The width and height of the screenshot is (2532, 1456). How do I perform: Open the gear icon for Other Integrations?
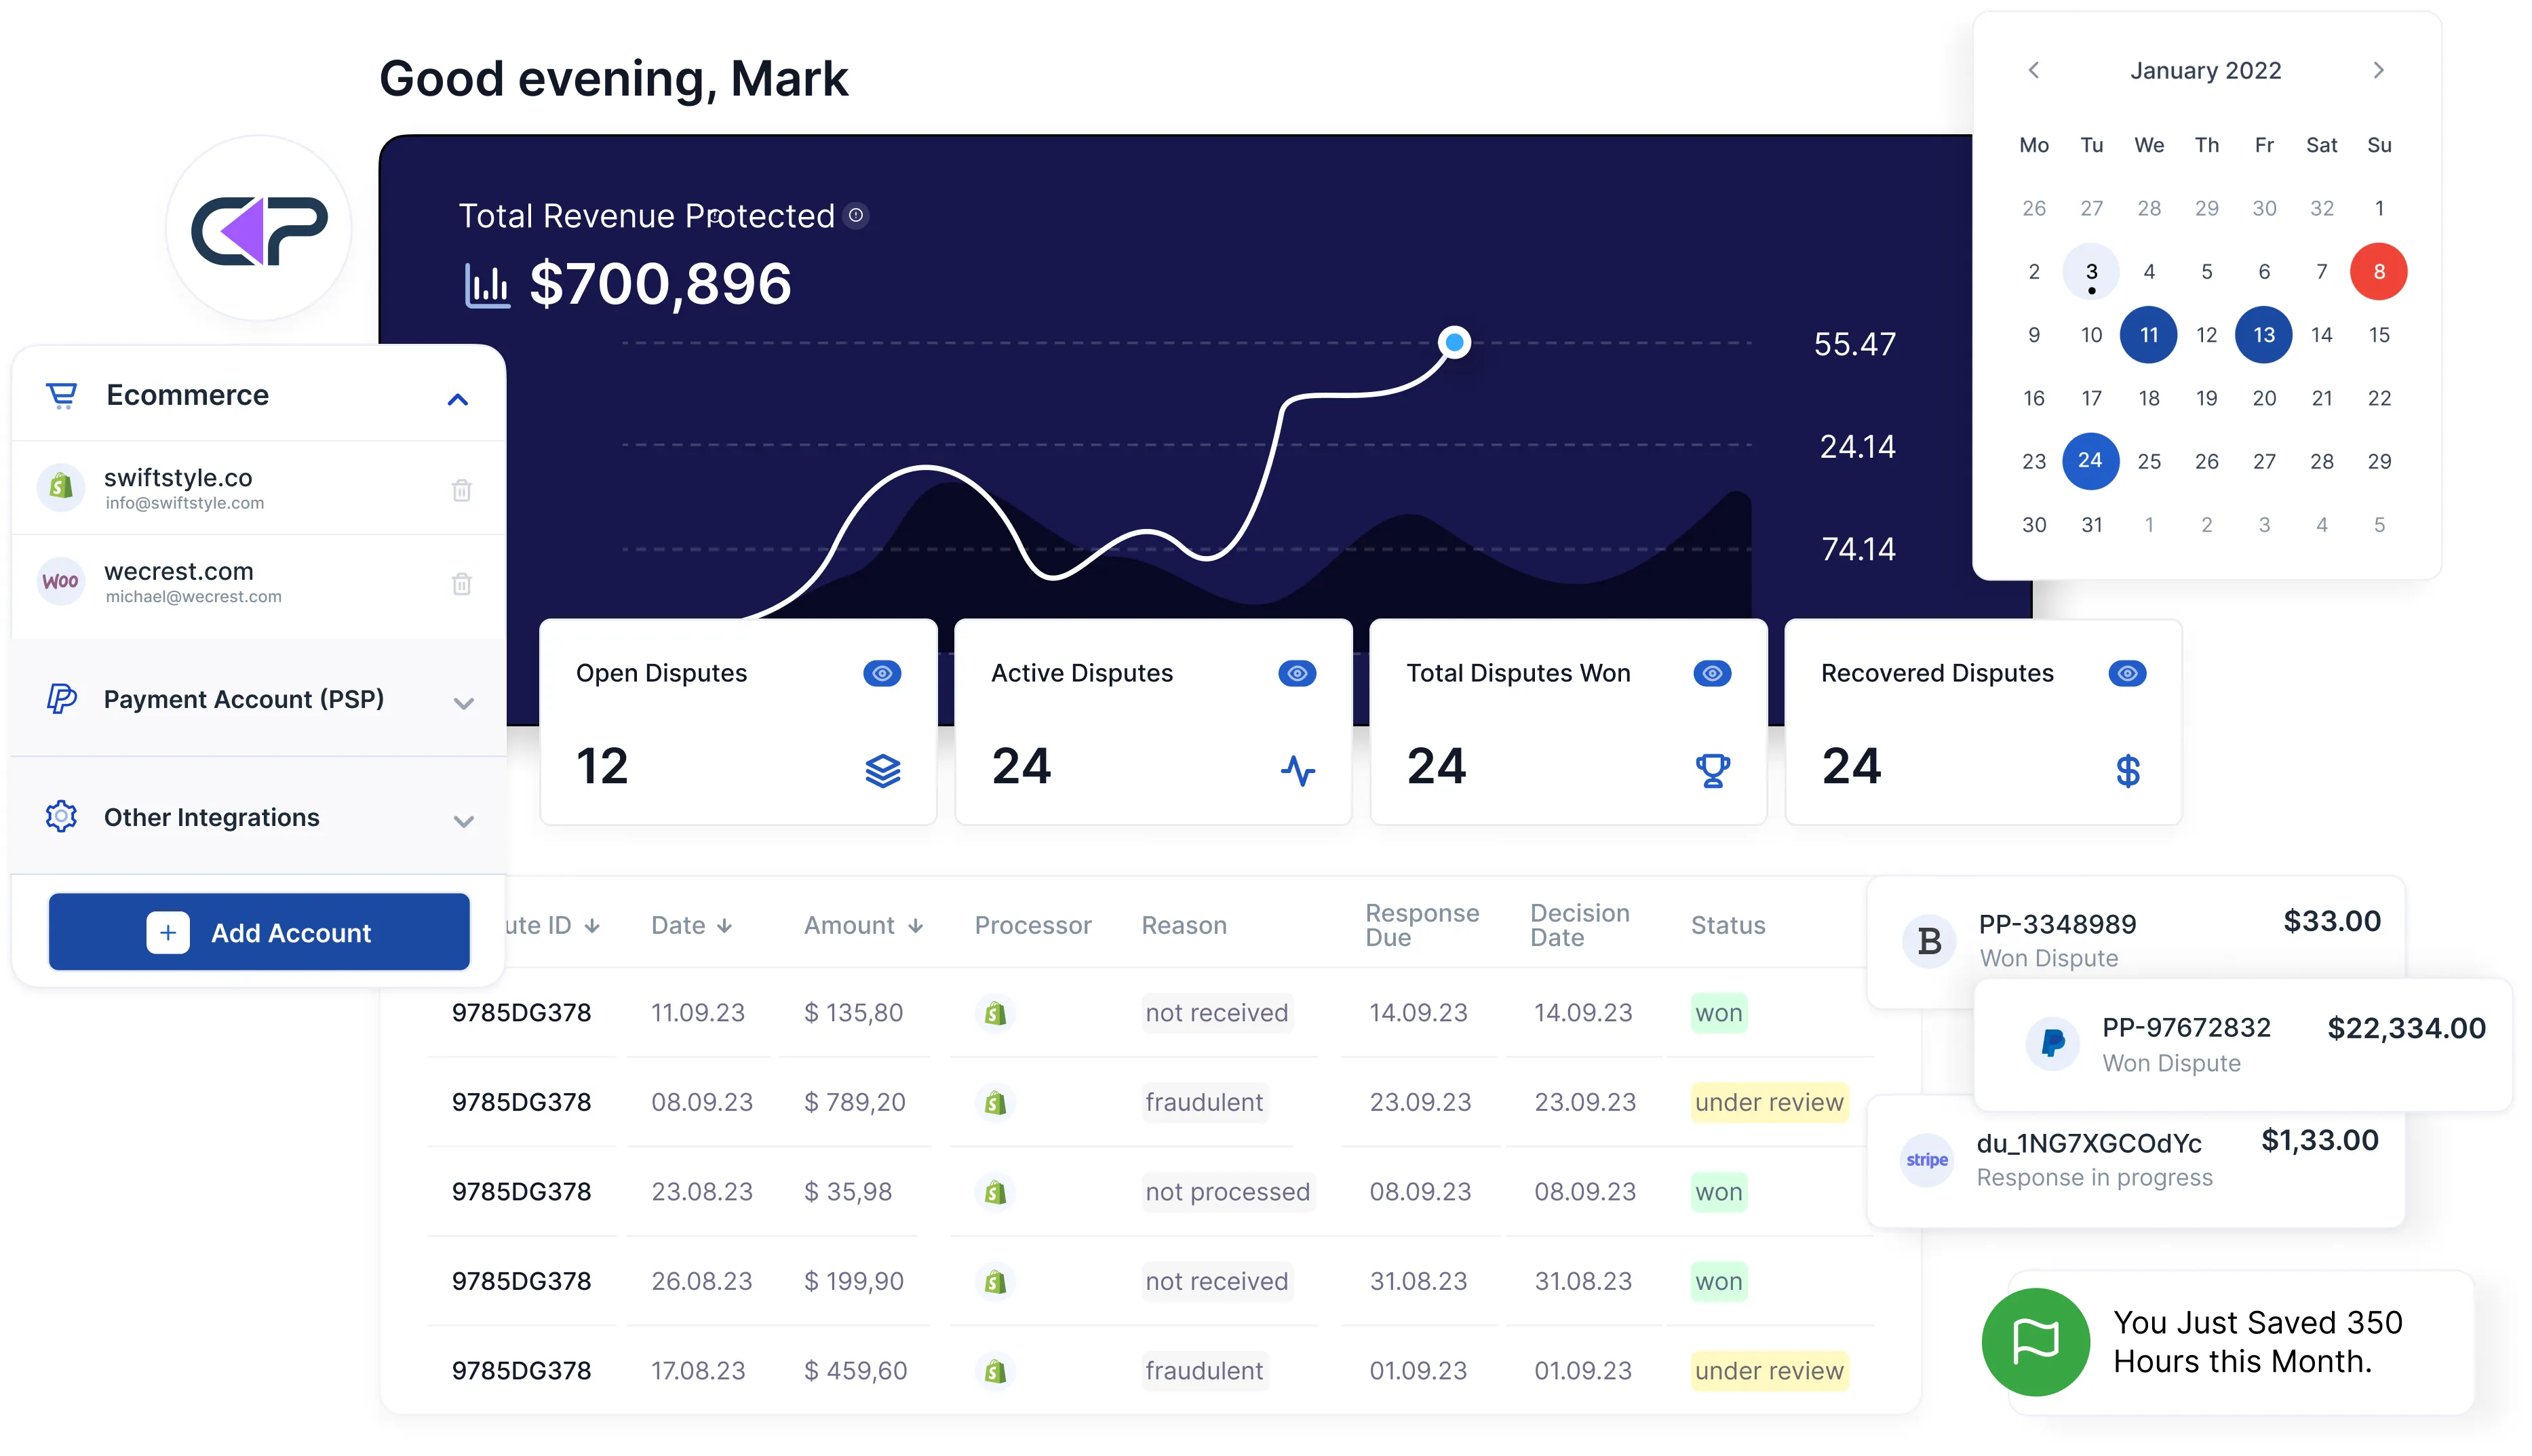point(61,817)
